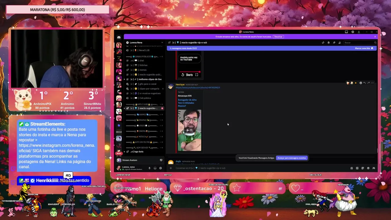Screen dimensions: 391x220
Task: Open GIF picker in message bar
Action: [357, 168]
